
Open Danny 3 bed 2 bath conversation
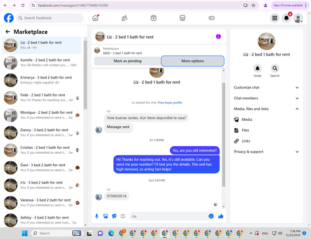tap(42, 133)
